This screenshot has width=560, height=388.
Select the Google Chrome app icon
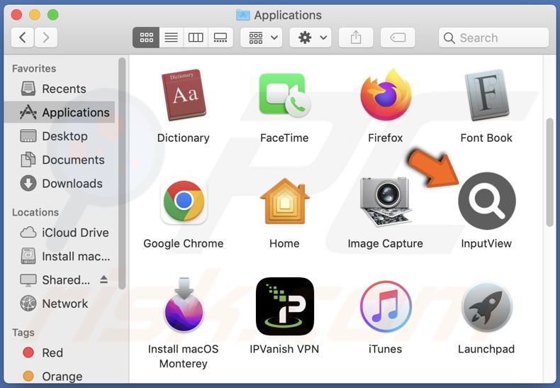pyautogui.click(x=184, y=201)
